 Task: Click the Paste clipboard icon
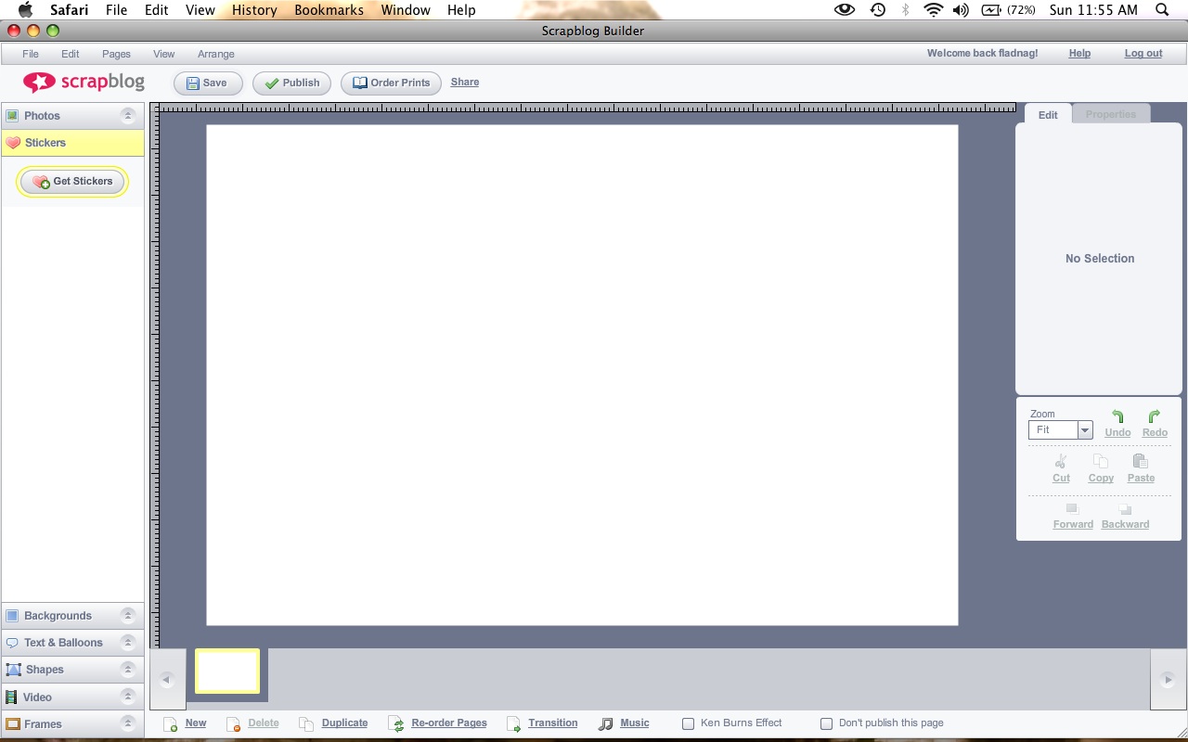pos(1141,462)
